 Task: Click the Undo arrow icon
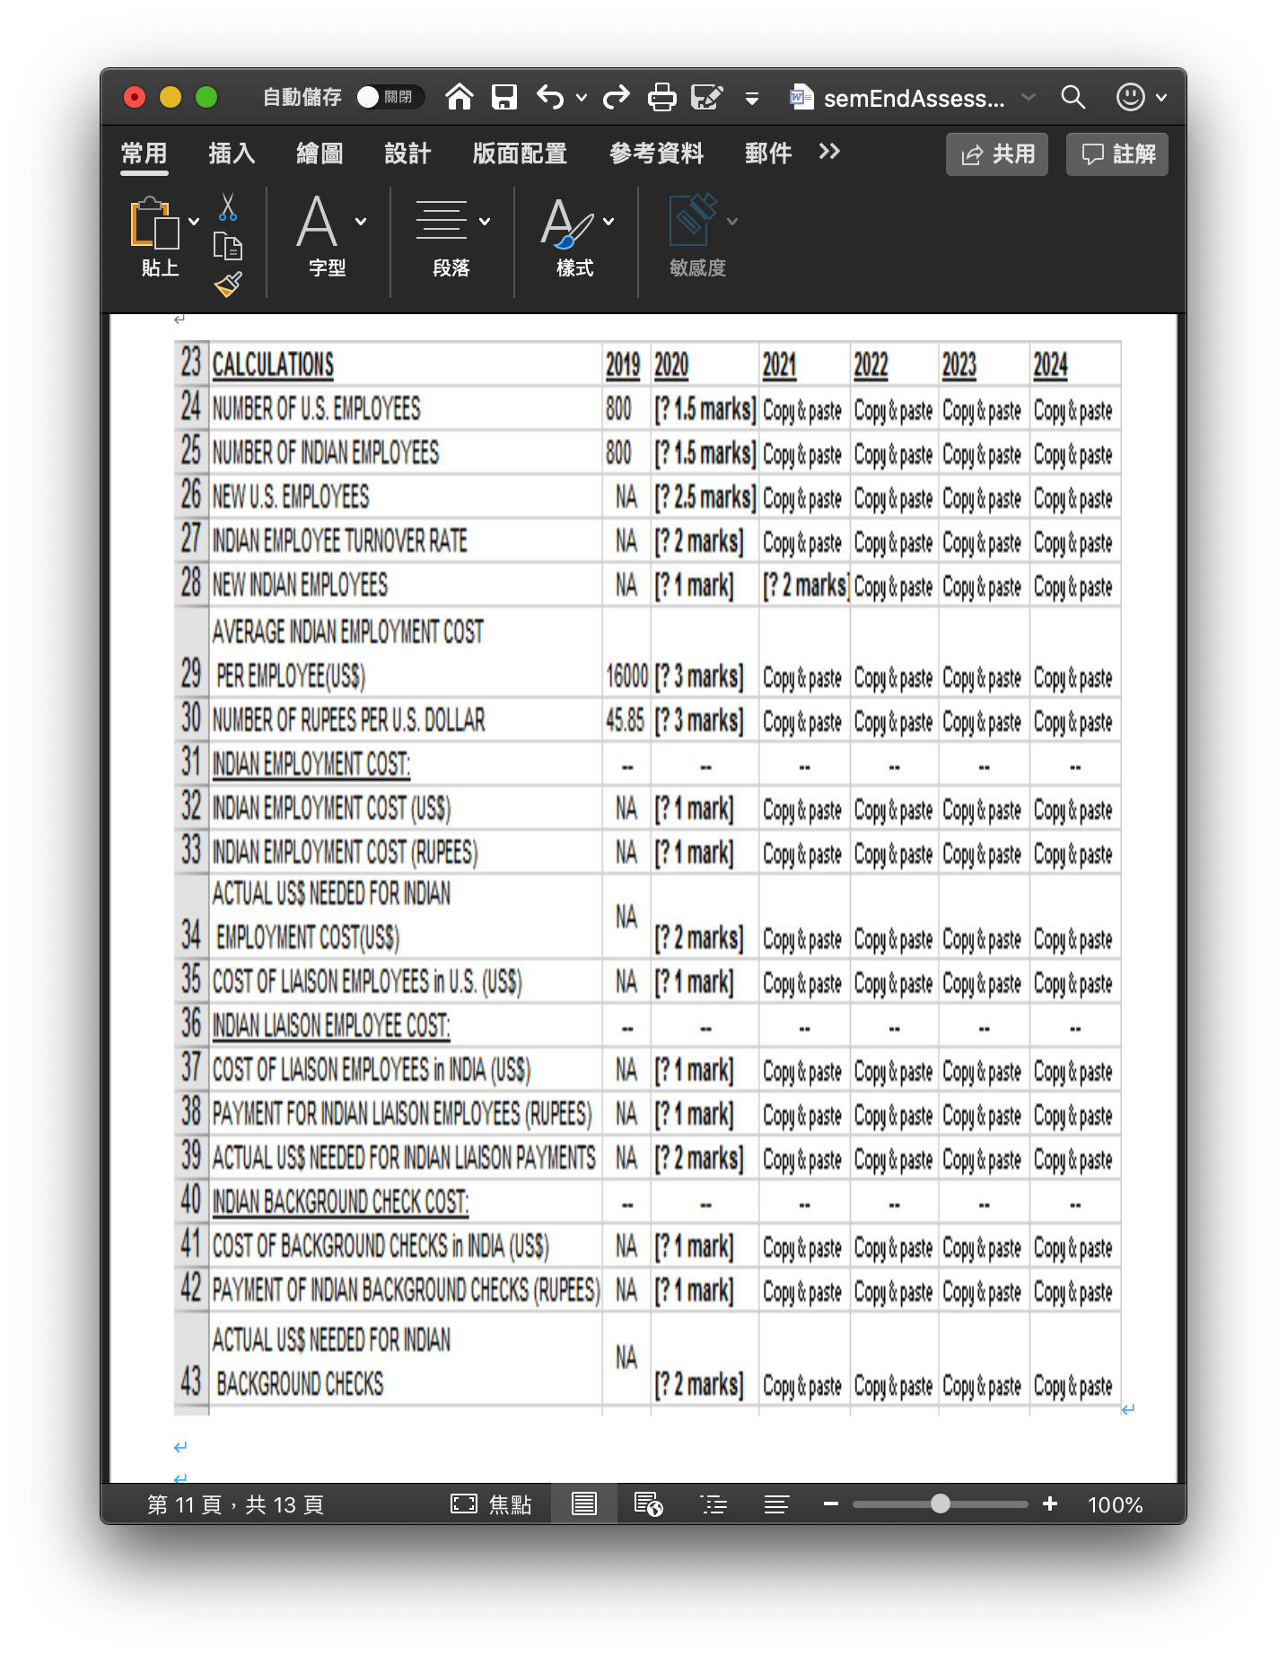click(x=550, y=97)
